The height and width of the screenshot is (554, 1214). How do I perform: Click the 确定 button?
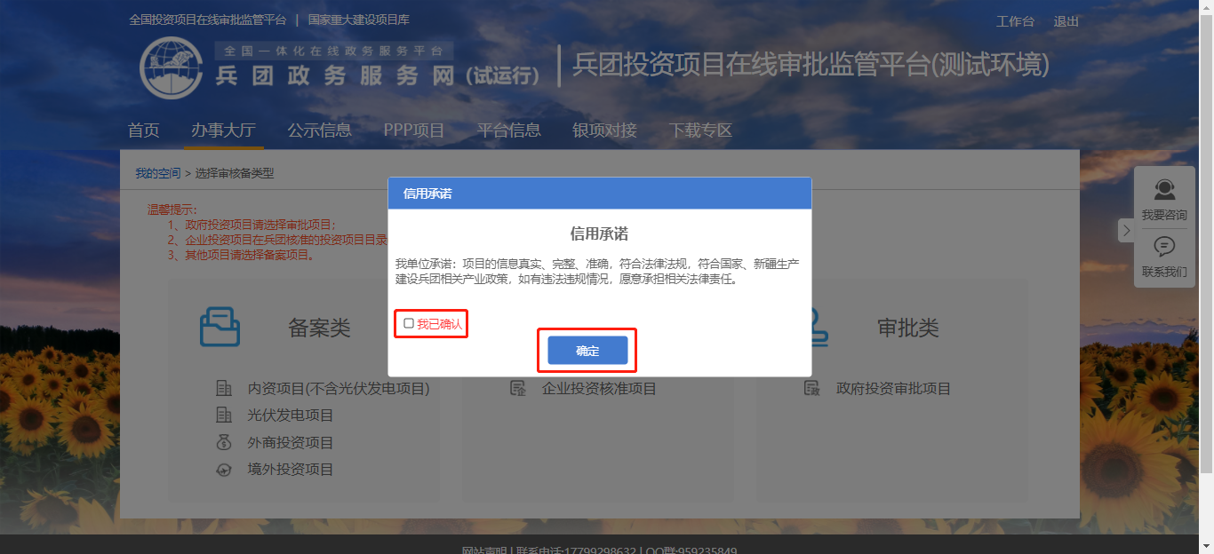click(587, 351)
